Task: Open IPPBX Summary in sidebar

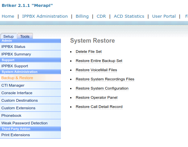Action: click(x=30, y=54)
